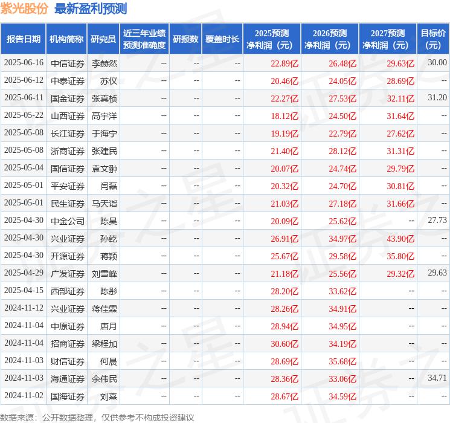
Task: Click the 数据来源 disclaimer footer text
Action: (97, 417)
